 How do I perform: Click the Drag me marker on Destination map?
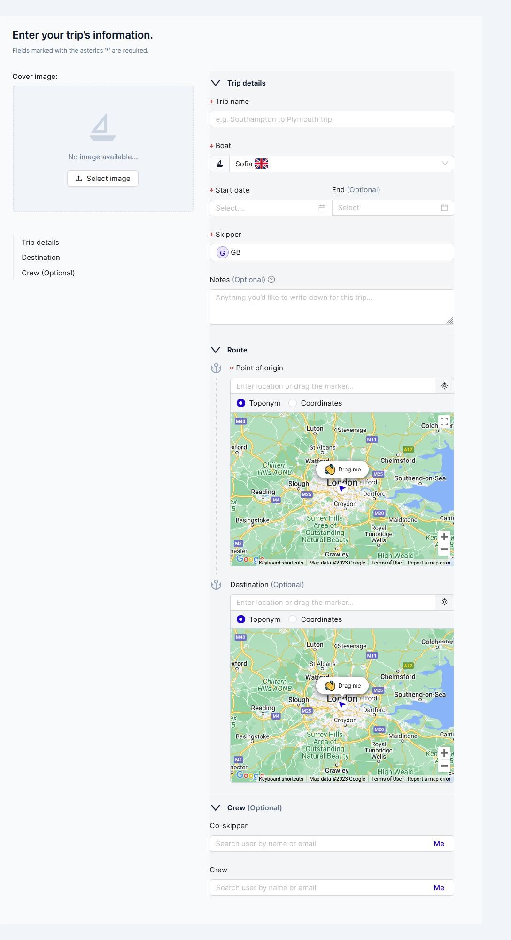click(342, 686)
